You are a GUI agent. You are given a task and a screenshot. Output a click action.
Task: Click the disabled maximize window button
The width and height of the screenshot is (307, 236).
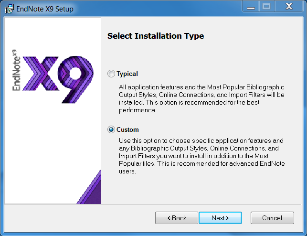tap(267, 7)
